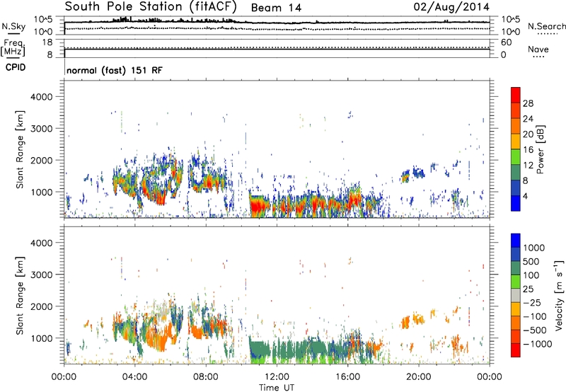
Task: Click the 'Time UT' axis label
Action: pos(277,388)
